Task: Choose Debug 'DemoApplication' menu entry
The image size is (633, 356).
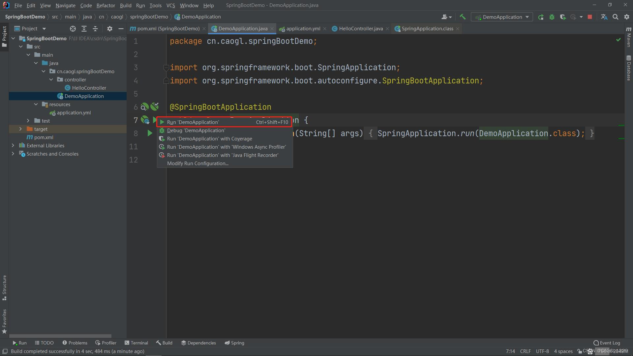Action: (225, 131)
